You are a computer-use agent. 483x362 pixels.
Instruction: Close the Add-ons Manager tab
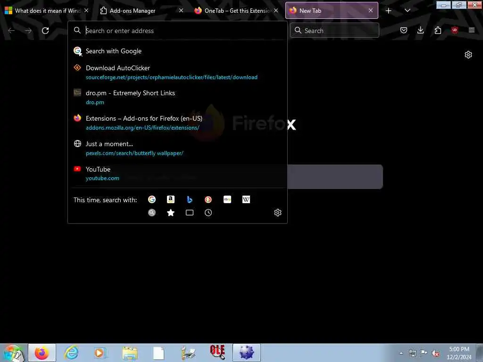coord(181,10)
